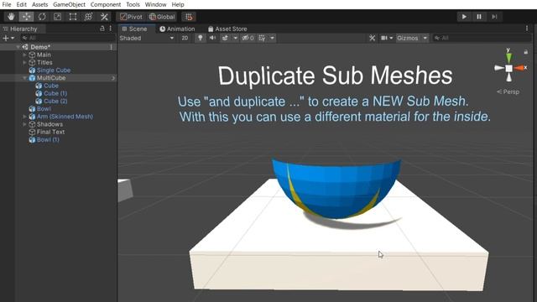Screen dimensions: 537x302
Task: Toggle hidden objects visibility counter
Action: point(248,38)
